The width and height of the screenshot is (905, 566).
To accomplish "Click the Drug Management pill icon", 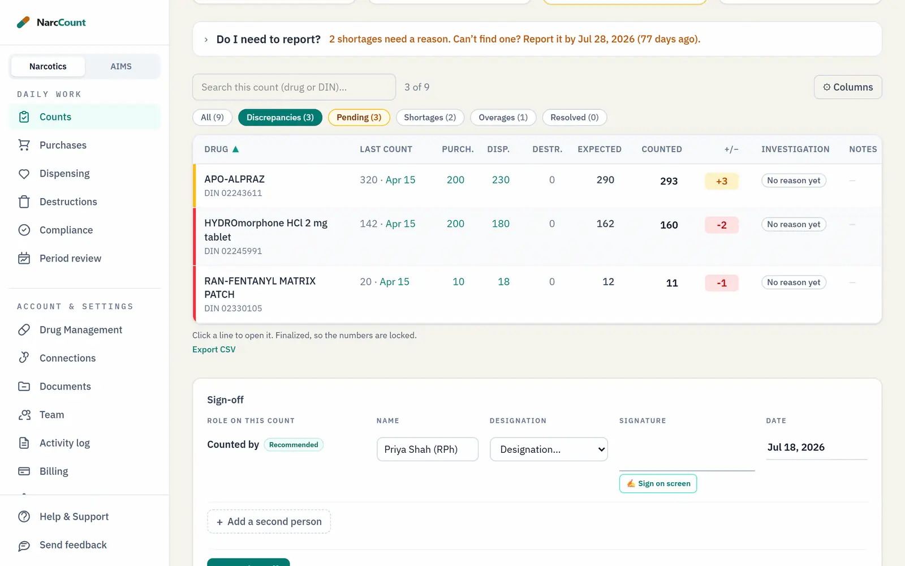I will tap(24, 329).
